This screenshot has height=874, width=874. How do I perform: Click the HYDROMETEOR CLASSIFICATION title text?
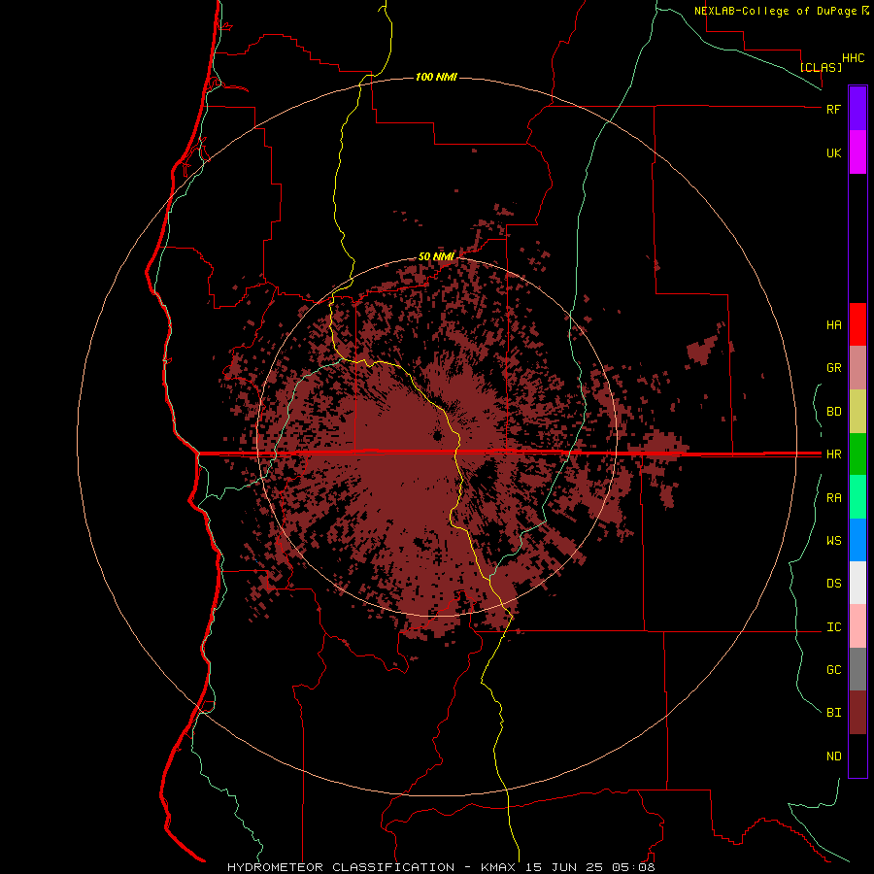pos(341,867)
